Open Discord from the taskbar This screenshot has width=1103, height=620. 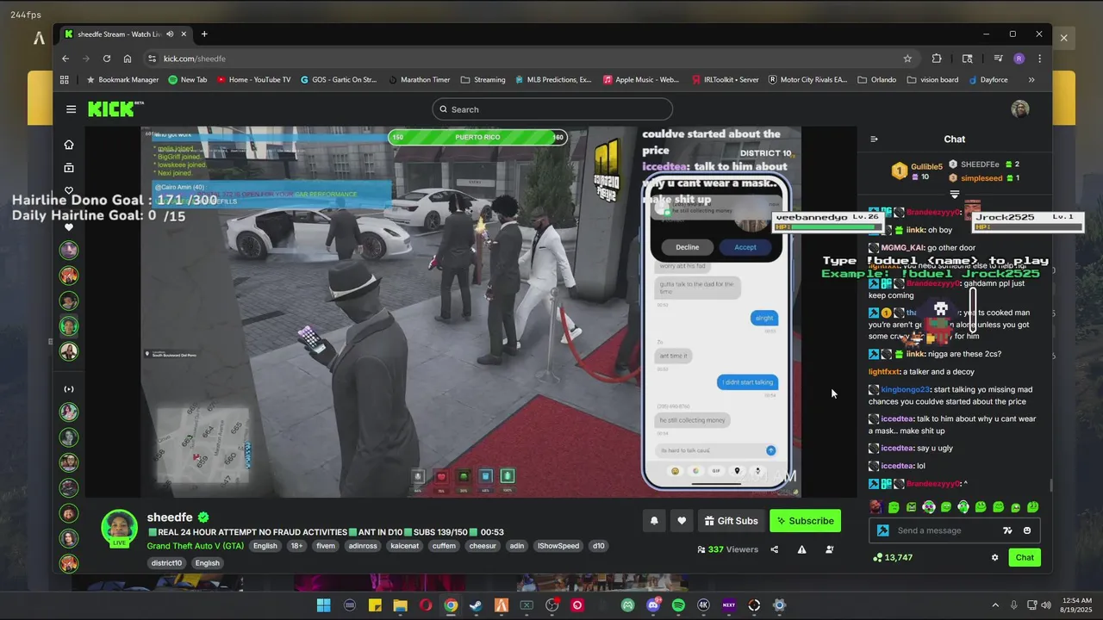click(x=653, y=605)
